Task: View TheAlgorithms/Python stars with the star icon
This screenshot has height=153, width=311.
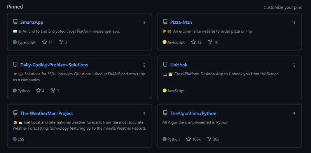Action: point(189,139)
